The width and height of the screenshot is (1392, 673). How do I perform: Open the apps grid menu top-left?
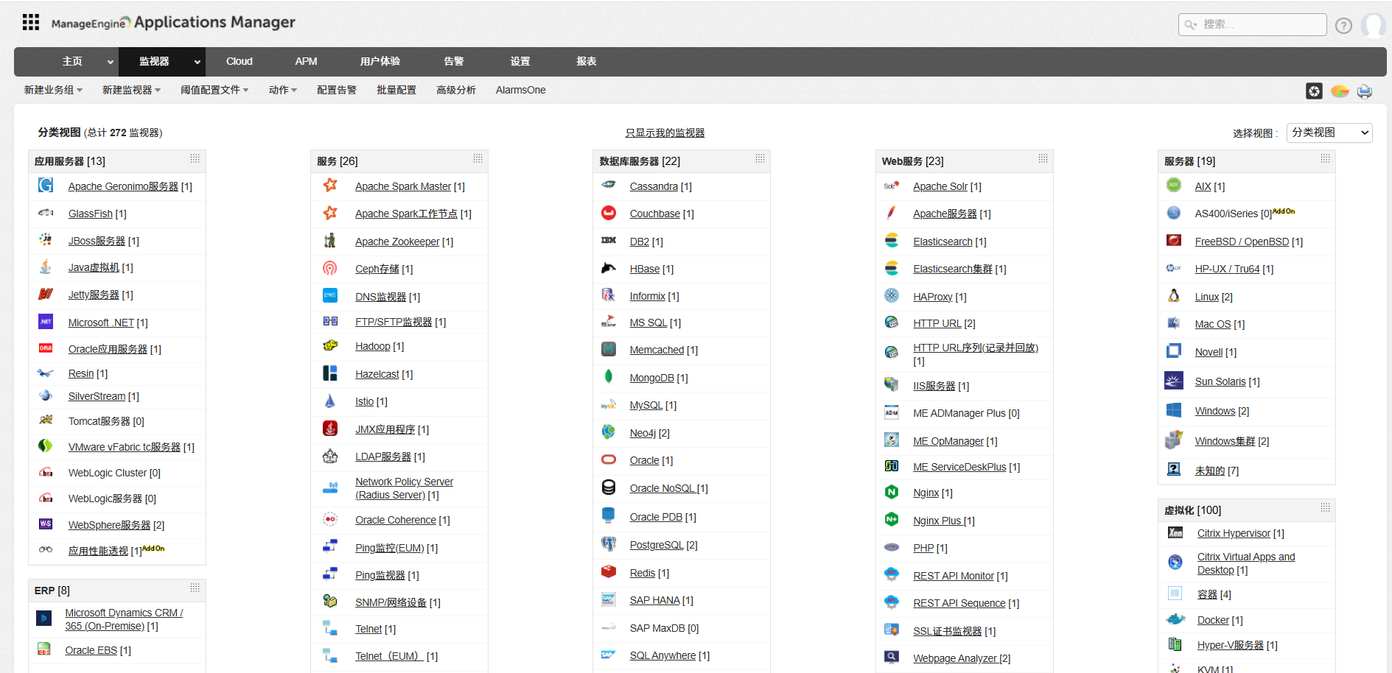click(x=30, y=21)
